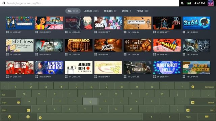Image resolution: width=216 pixels, height=121 pixels.
Task: Click IN LIBRARY label under 7 Days to Die
Action: tap(45, 54)
